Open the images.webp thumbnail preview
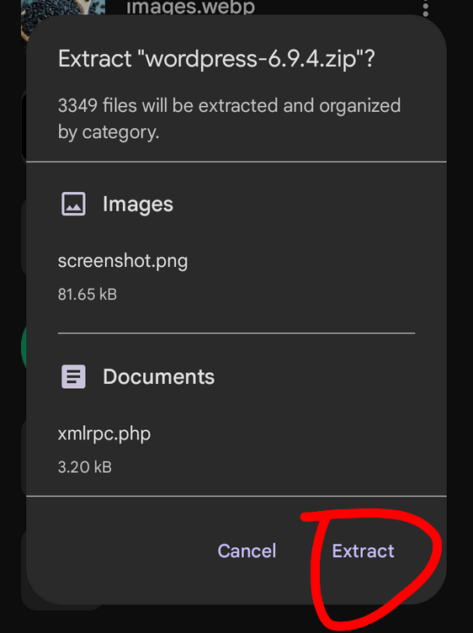The image size is (473, 633). 62,12
